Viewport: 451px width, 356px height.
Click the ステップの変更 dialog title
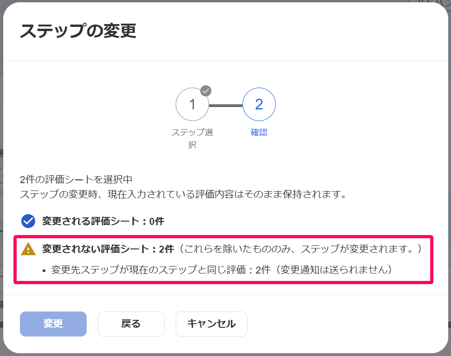[78, 31]
